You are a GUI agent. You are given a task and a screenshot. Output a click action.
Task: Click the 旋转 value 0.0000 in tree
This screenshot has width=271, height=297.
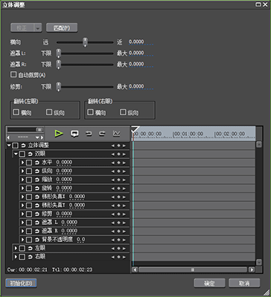(64, 189)
